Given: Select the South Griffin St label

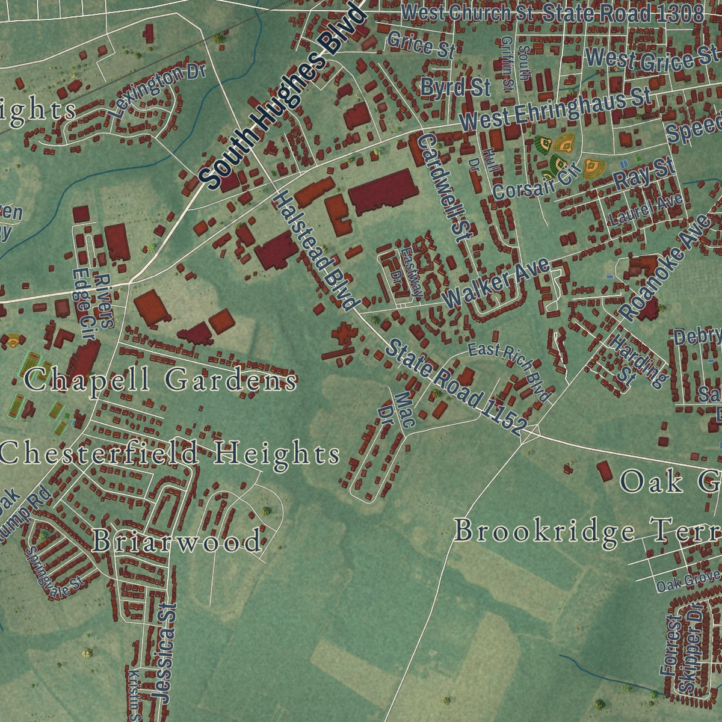Looking at the screenshot, I should [x=515, y=63].
